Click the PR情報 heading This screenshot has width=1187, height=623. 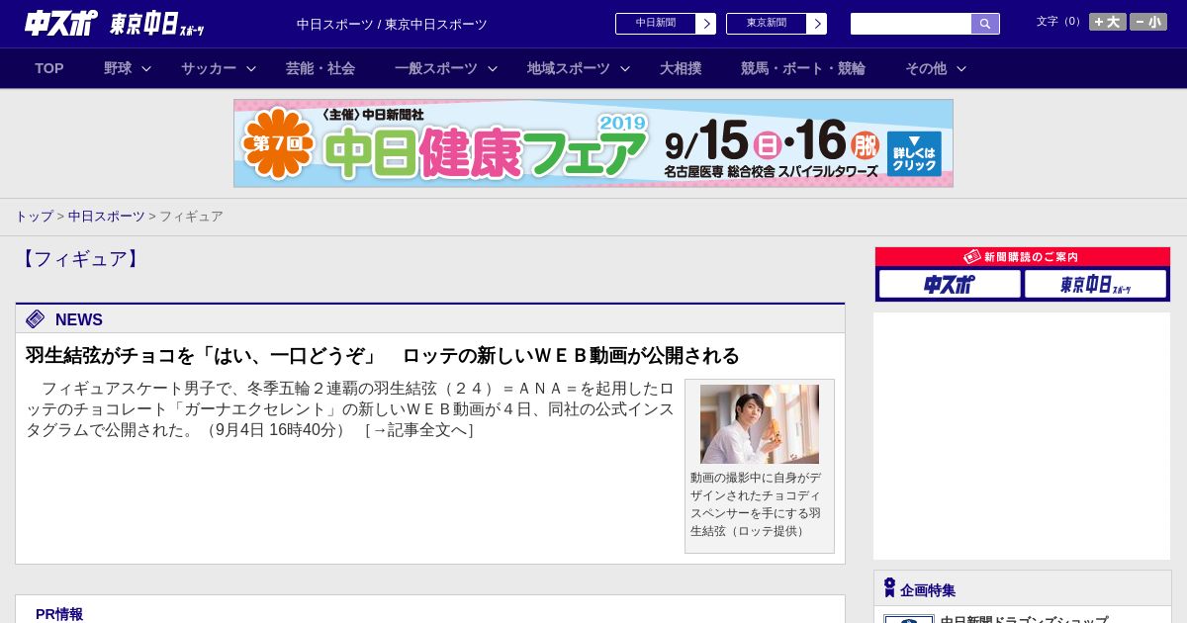[59, 614]
